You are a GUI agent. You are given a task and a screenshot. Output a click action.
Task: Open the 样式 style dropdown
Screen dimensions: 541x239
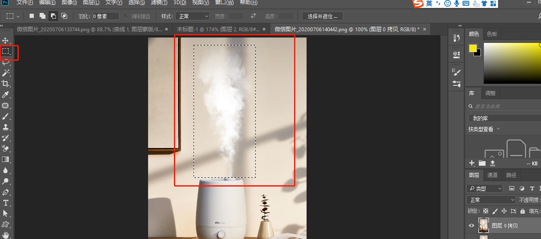point(192,16)
